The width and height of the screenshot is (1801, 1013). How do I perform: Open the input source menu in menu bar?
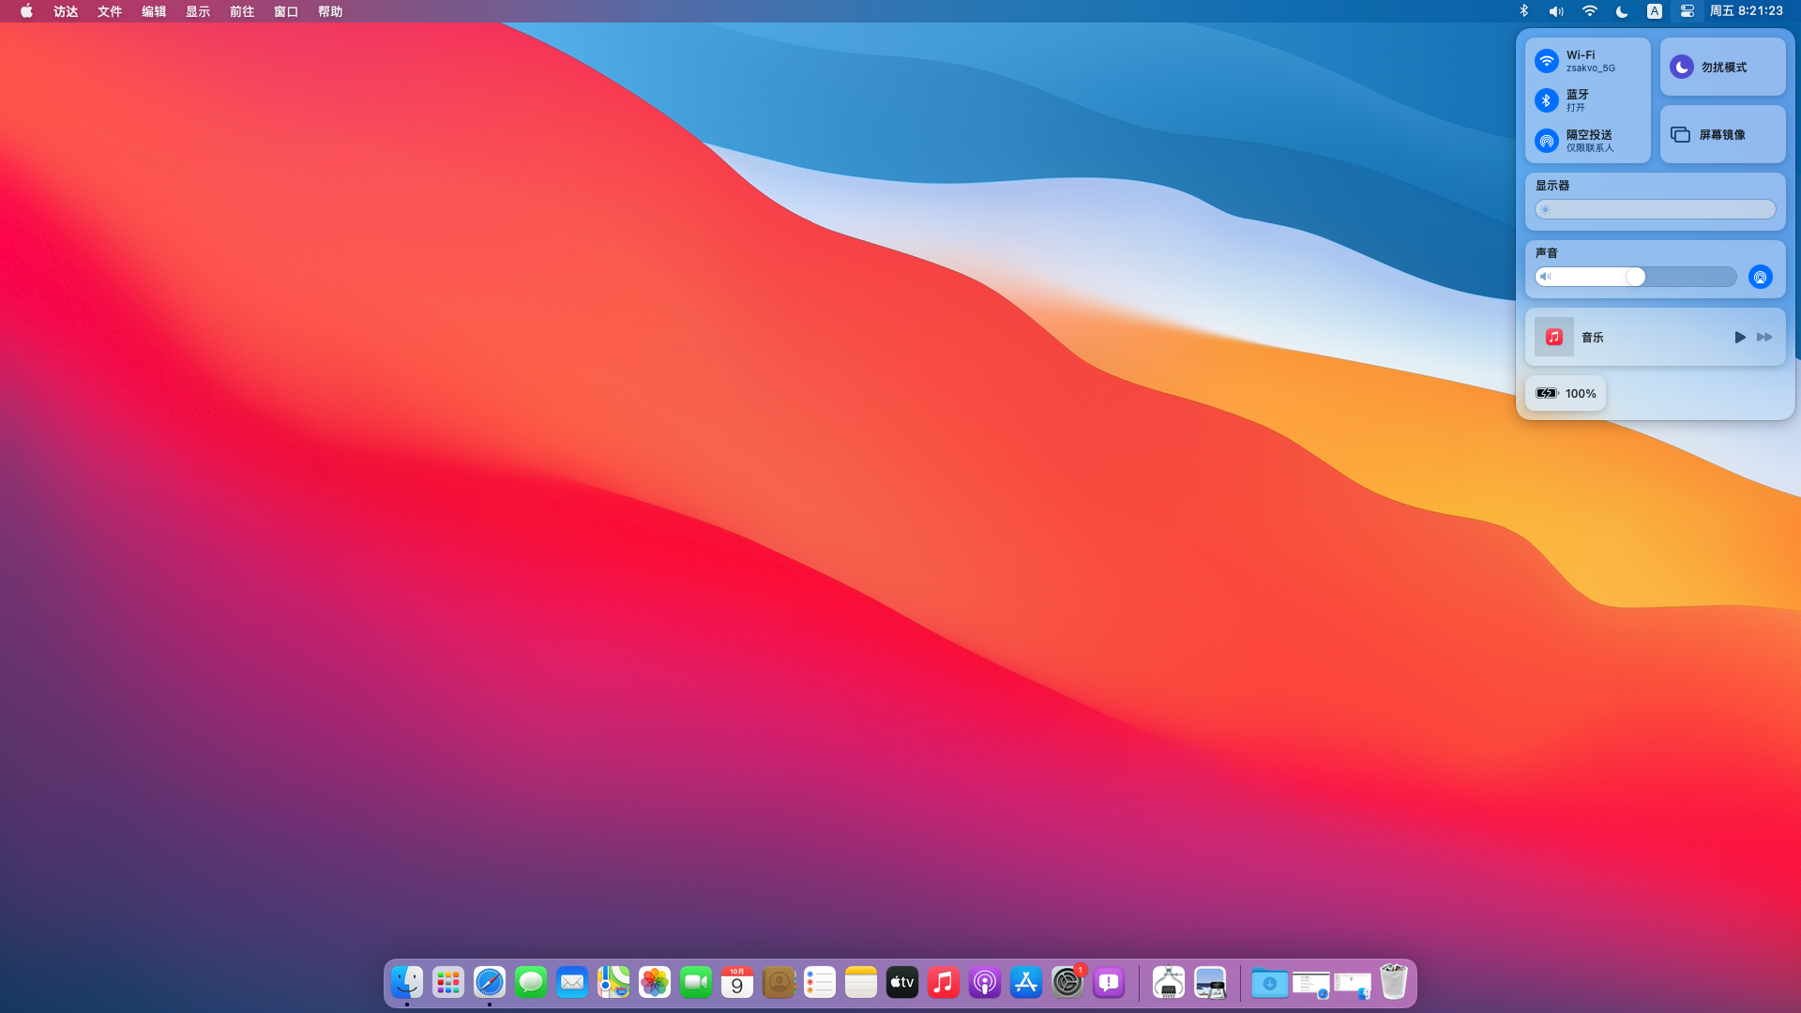(1655, 11)
